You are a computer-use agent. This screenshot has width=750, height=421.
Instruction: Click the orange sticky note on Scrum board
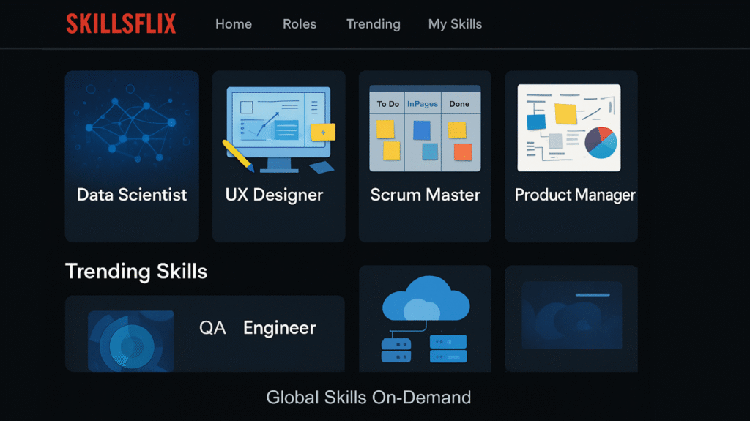pos(462,152)
